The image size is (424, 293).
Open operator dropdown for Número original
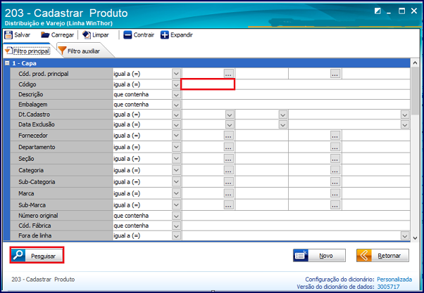coord(176,216)
